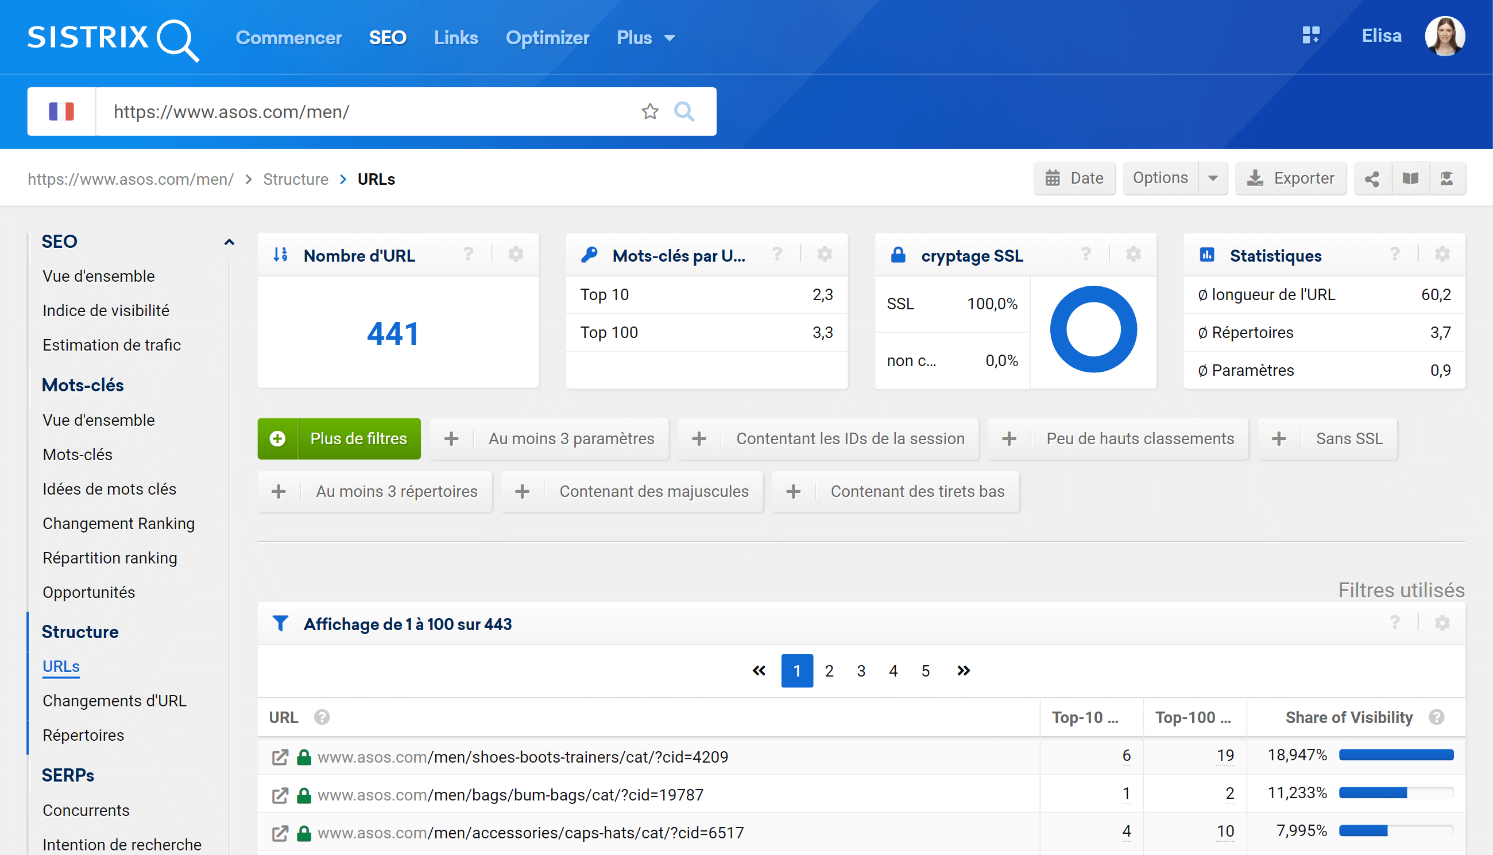Open help for Mots-clés par URL box
Image resolution: width=1493 pixels, height=855 pixels.
(x=777, y=254)
